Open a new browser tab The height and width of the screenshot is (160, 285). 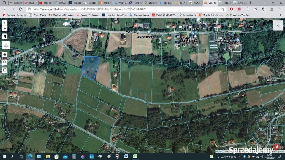[250, 3]
